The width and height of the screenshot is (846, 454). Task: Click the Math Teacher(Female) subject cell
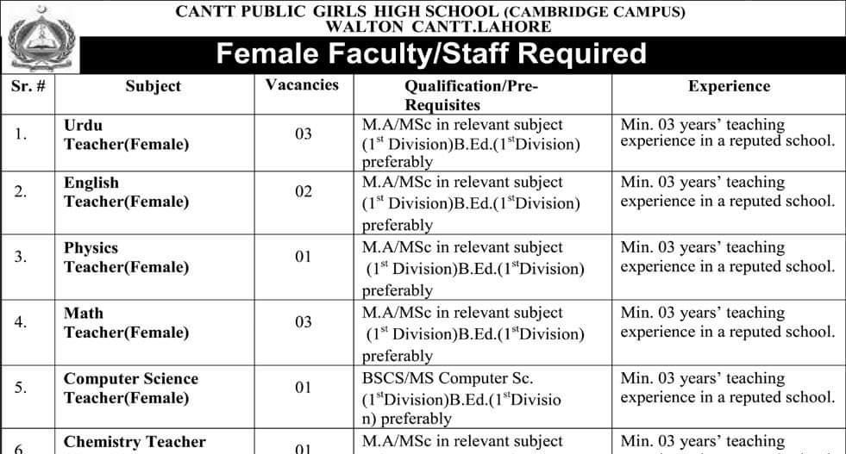(x=126, y=322)
